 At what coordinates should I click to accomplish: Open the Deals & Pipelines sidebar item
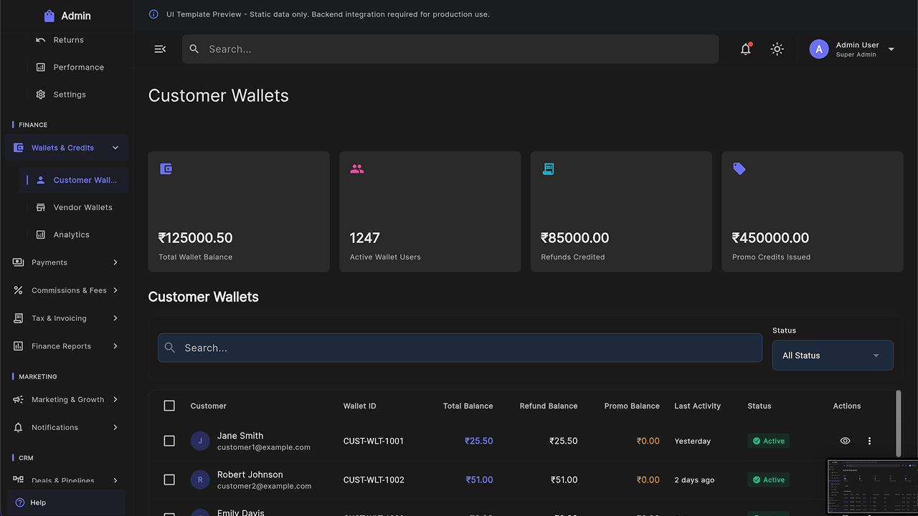coord(67,480)
